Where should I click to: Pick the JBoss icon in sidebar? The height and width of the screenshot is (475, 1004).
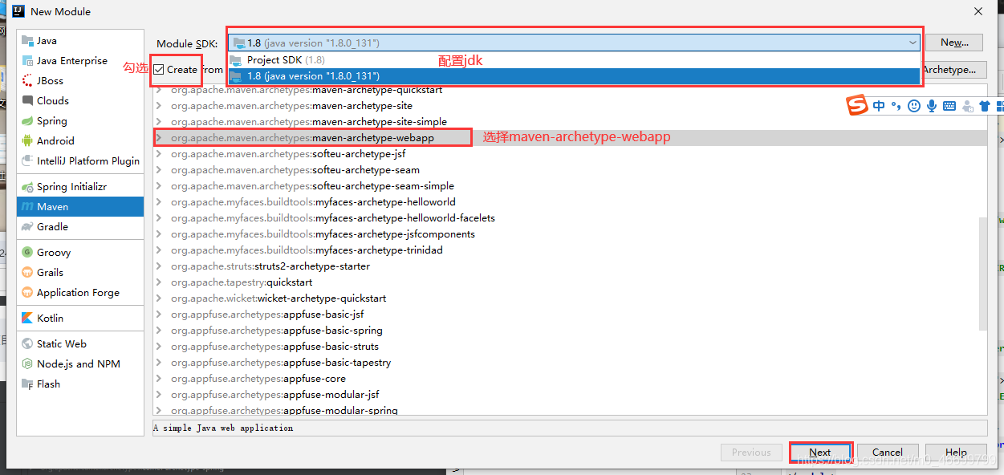[27, 81]
